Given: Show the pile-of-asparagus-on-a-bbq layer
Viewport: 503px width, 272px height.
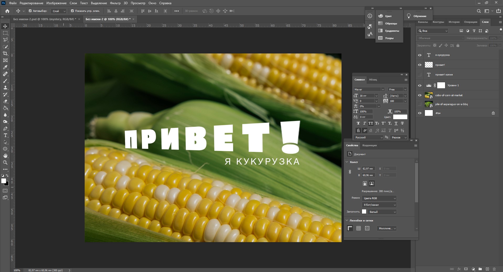Looking at the screenshot, I should (420, 104).
